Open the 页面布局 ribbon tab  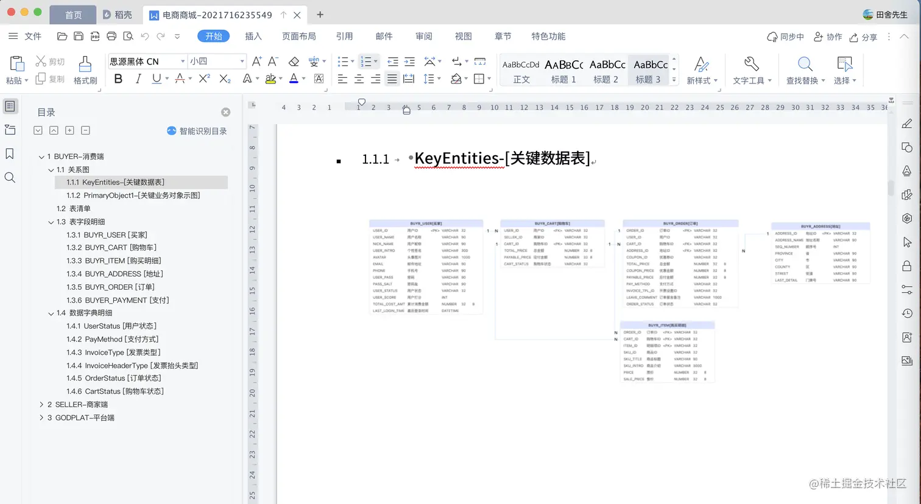298,37
